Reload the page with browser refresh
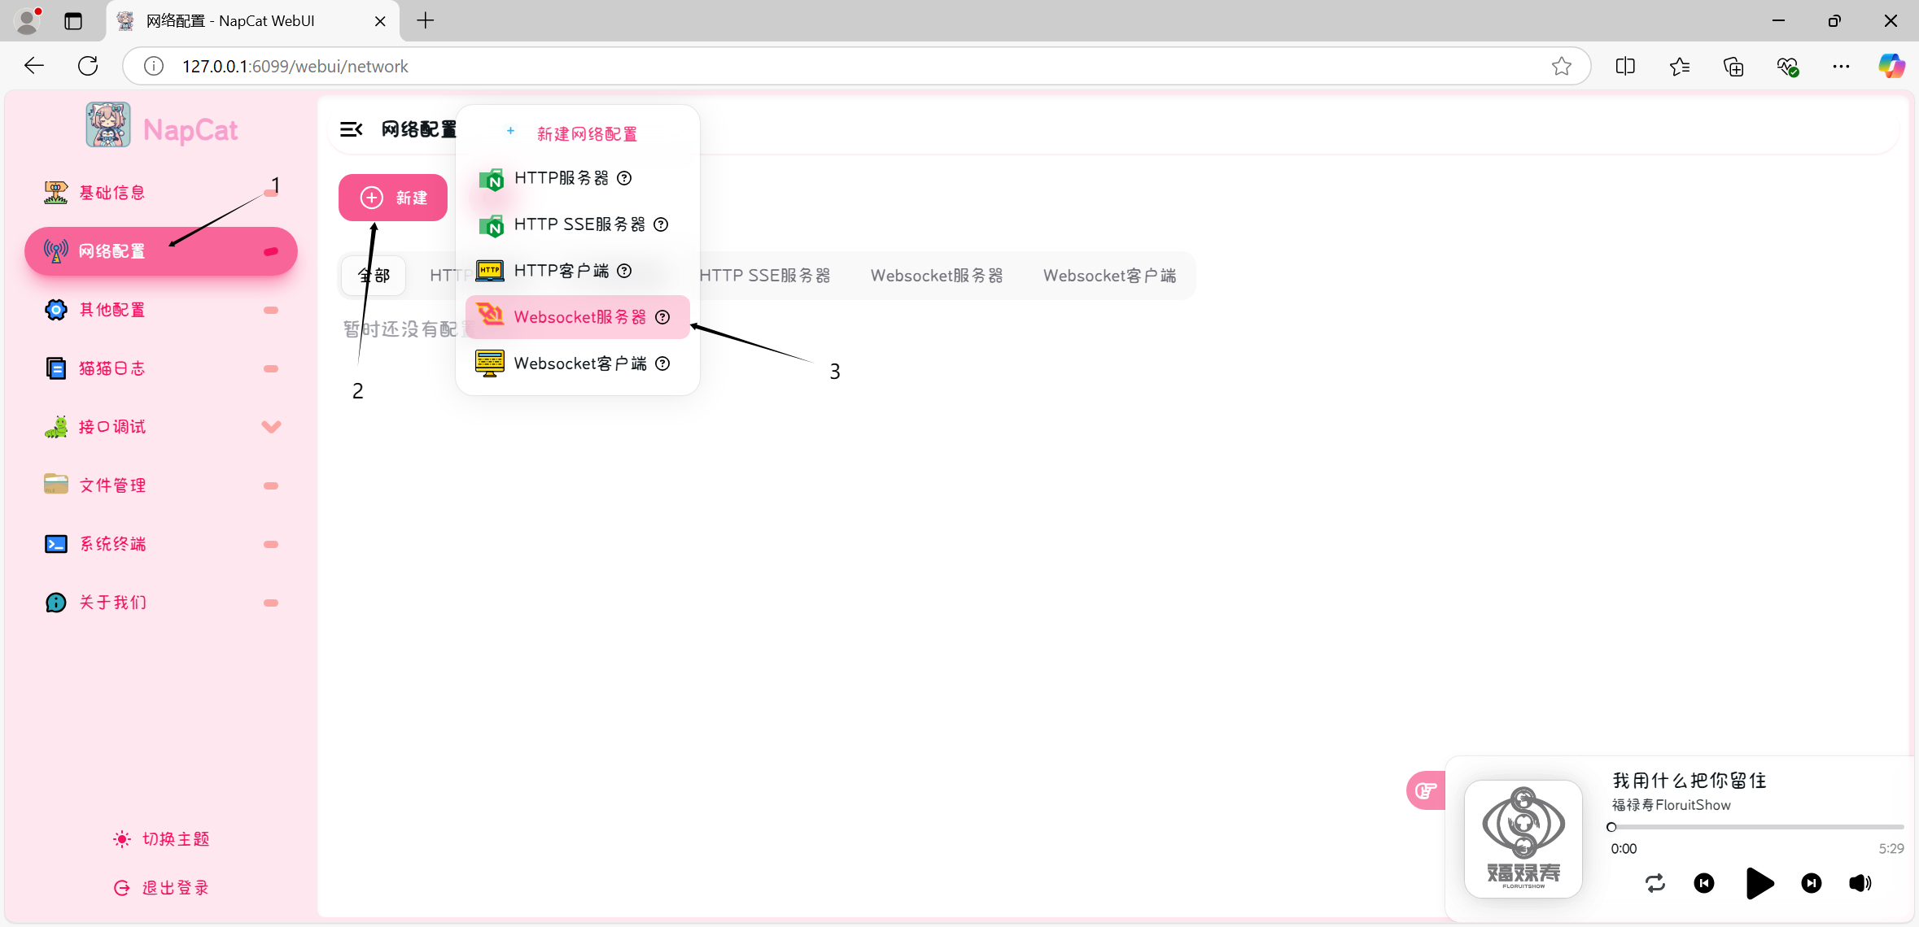1919x927 pixels. point(88,66)
